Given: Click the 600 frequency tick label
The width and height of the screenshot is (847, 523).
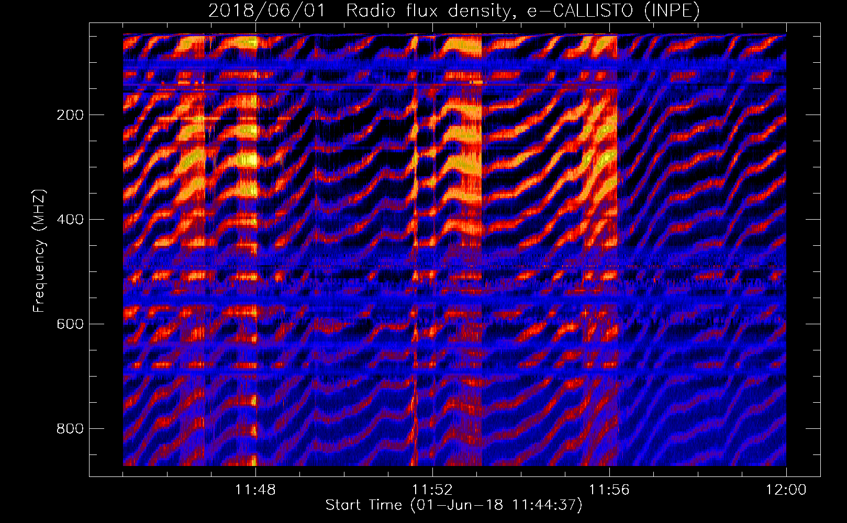Looking at the screenshot, I should coord(70,324).
